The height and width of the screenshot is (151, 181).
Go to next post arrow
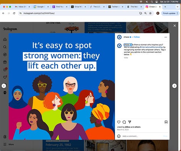click(x=175, y=86)
